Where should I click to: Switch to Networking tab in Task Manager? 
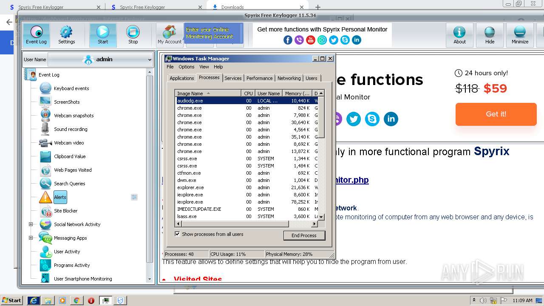289,78
